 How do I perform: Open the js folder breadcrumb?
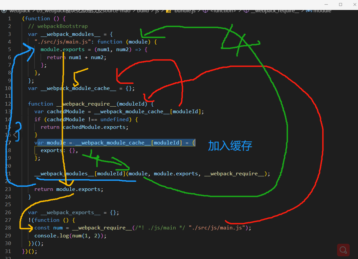(x=157, y=11)
